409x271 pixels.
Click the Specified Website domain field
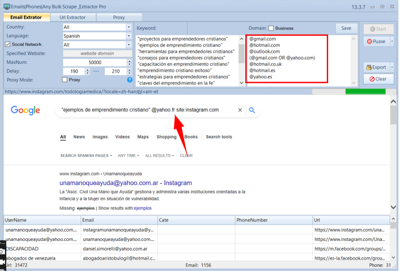97,53
